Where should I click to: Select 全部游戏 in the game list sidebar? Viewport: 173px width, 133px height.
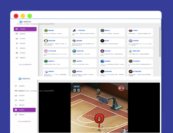pos(25,29)
